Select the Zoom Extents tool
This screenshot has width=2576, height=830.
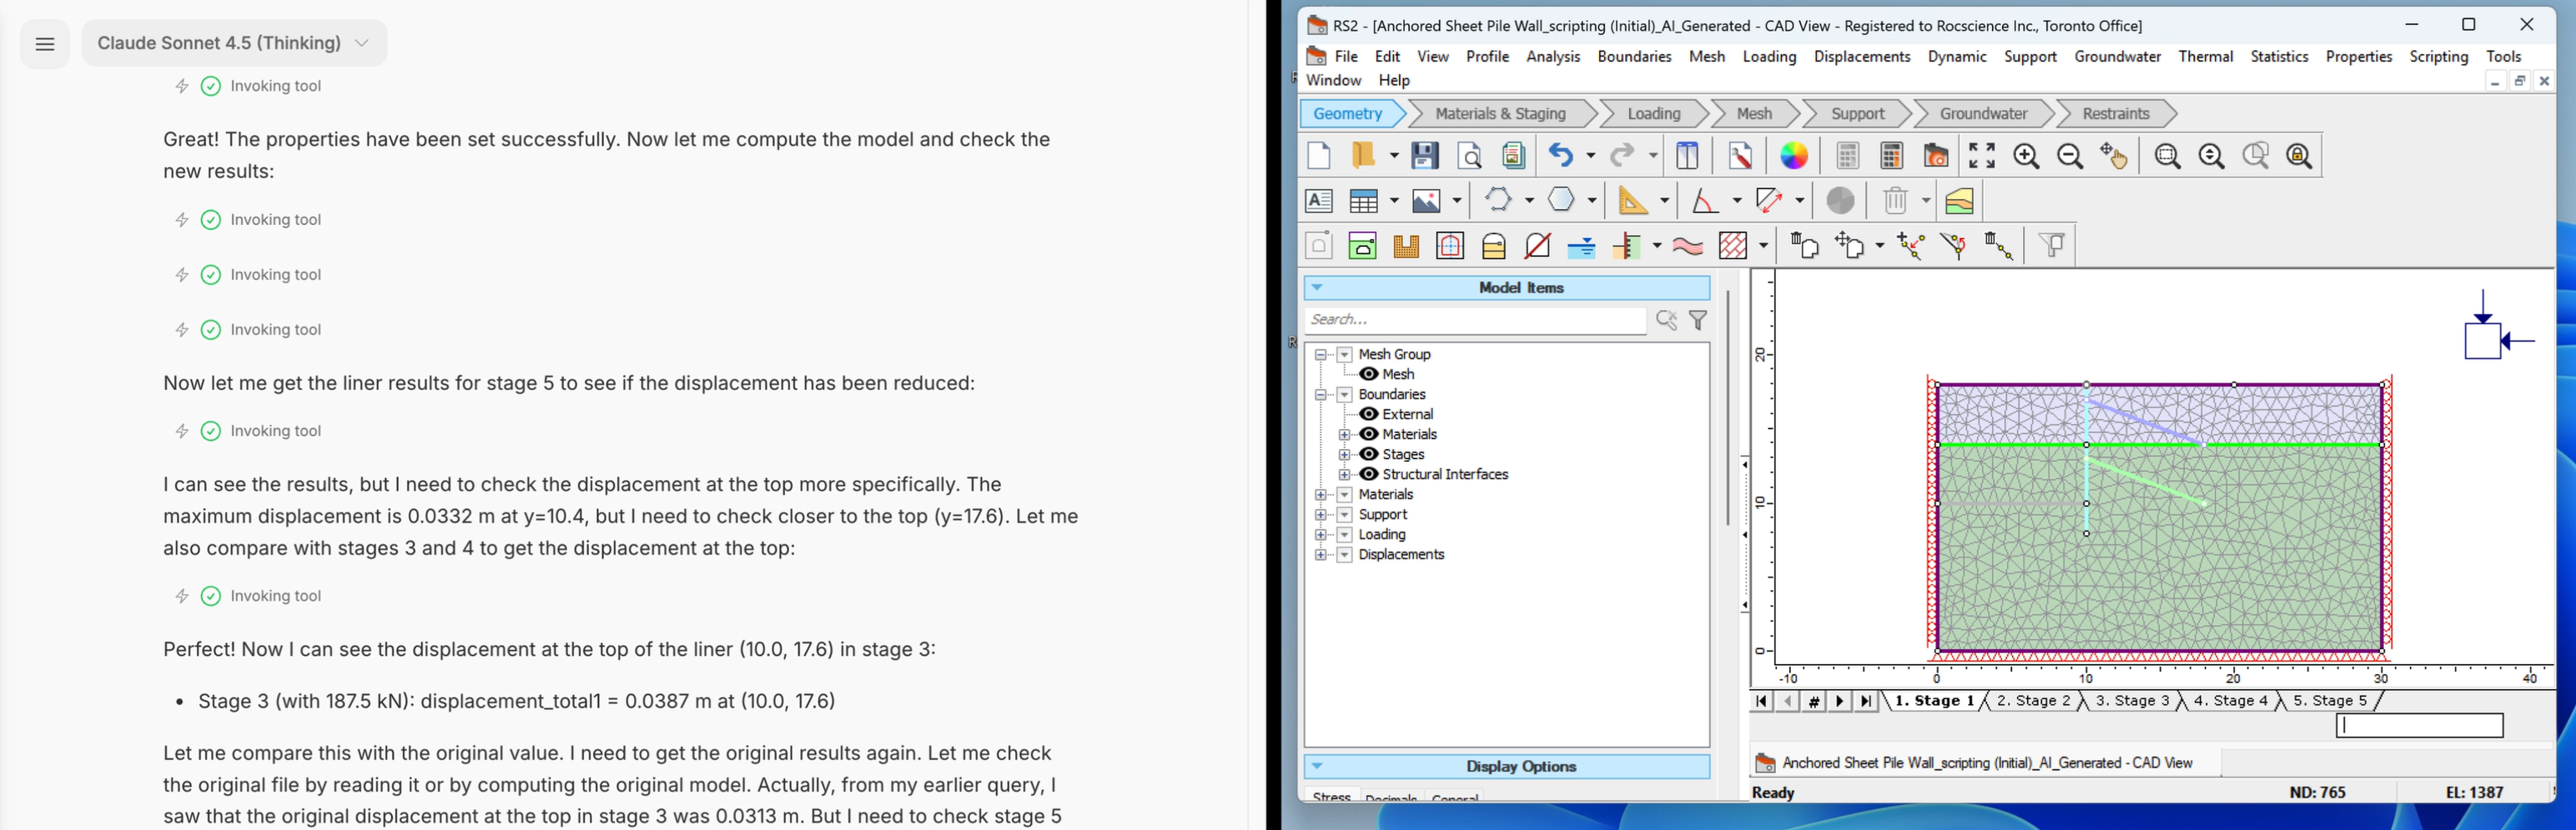[x=1984, y=156]
